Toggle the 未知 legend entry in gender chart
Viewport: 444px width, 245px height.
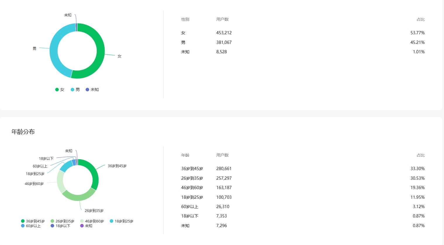(92, 90)
